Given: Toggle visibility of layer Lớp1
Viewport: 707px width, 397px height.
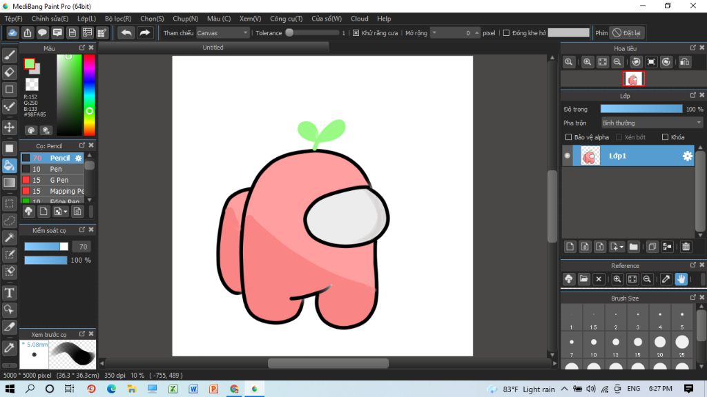Looking at the screenshot, I should tap(568, 156).
